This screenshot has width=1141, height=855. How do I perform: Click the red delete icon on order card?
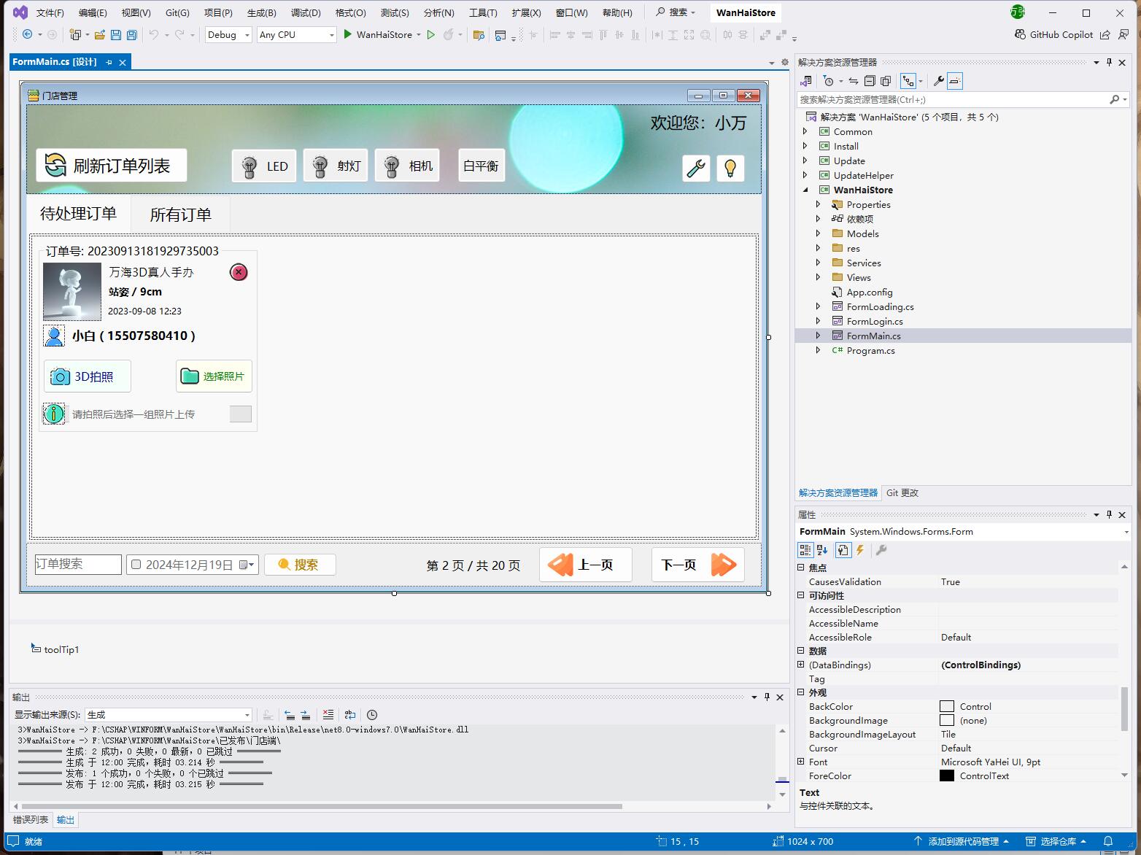click(239, 272)
